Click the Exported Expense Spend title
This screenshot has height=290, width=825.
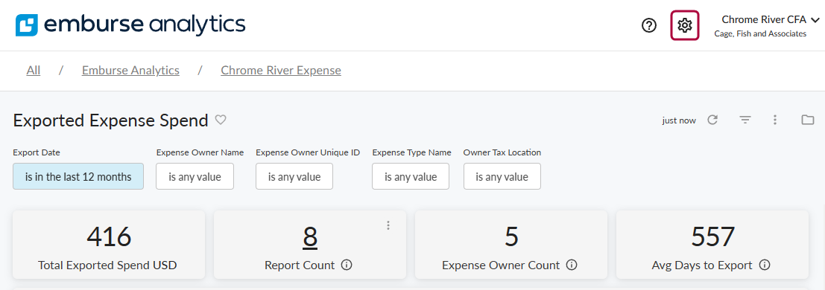coord(110,120)
